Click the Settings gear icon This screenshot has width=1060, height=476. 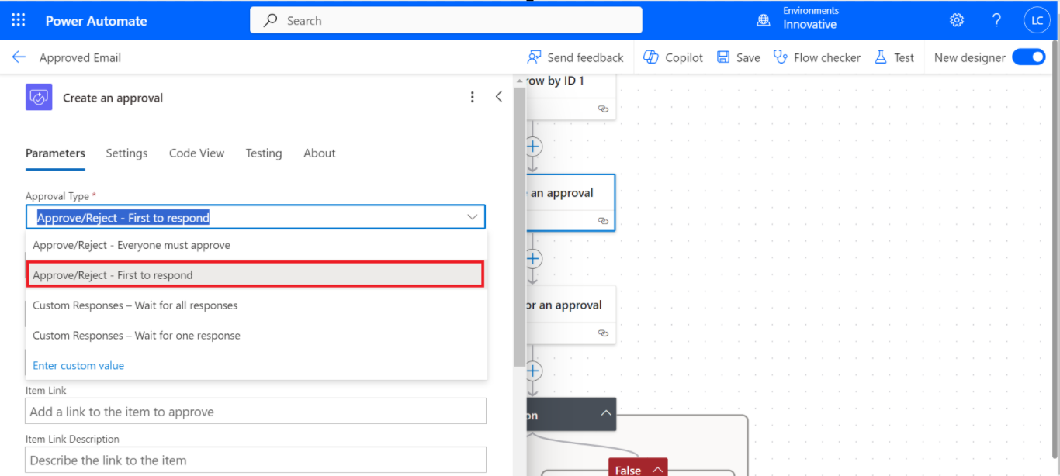coord(957,20)
